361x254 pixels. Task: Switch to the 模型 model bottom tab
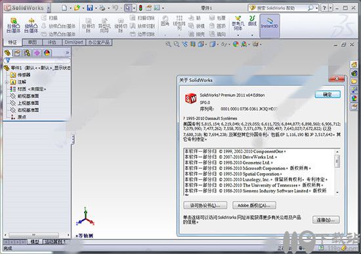[35, 242]
